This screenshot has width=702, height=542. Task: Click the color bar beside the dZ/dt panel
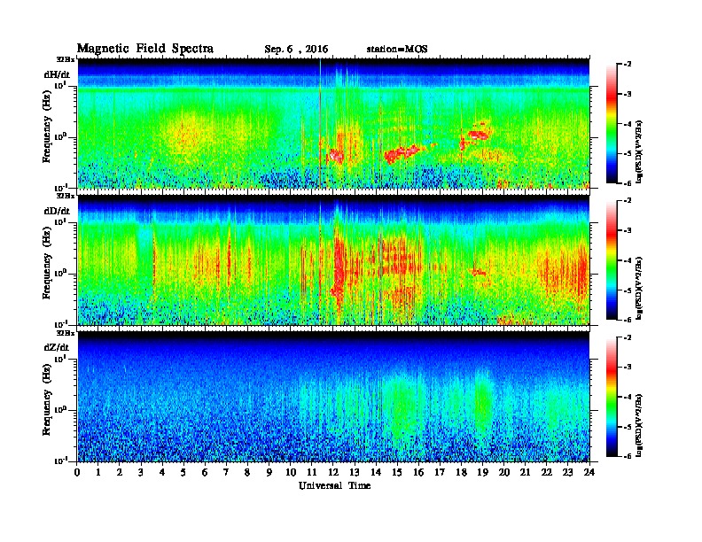pos(612,397)
